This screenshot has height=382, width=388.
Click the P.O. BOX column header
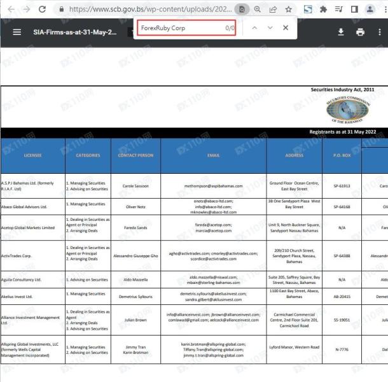[342, 155]
